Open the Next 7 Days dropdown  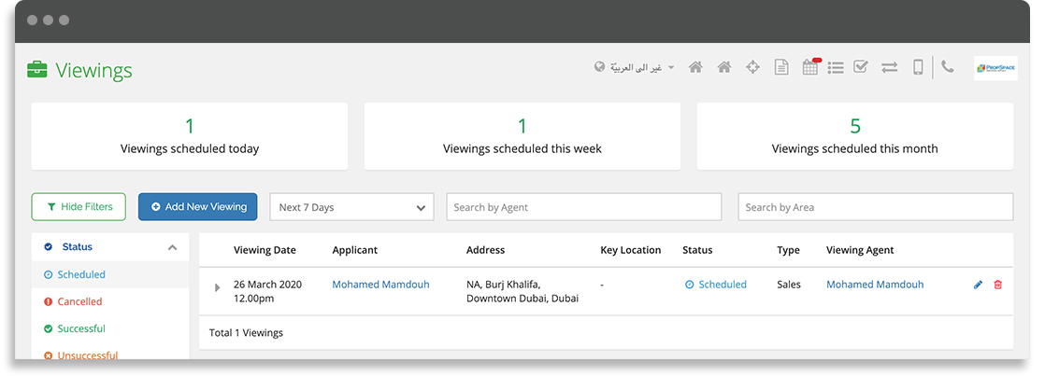coord(351,207)
